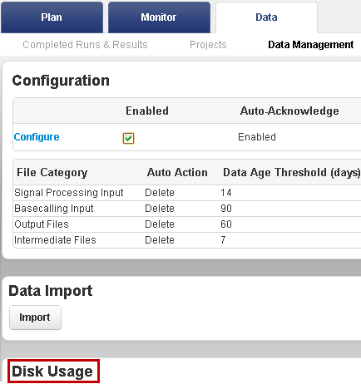The image size is (361, 384).
Task: Switch to the Monitor tab
Action: [159, 17]
